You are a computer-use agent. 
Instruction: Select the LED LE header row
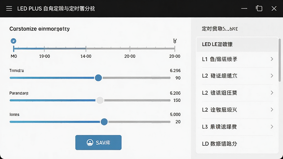[237, 44]
